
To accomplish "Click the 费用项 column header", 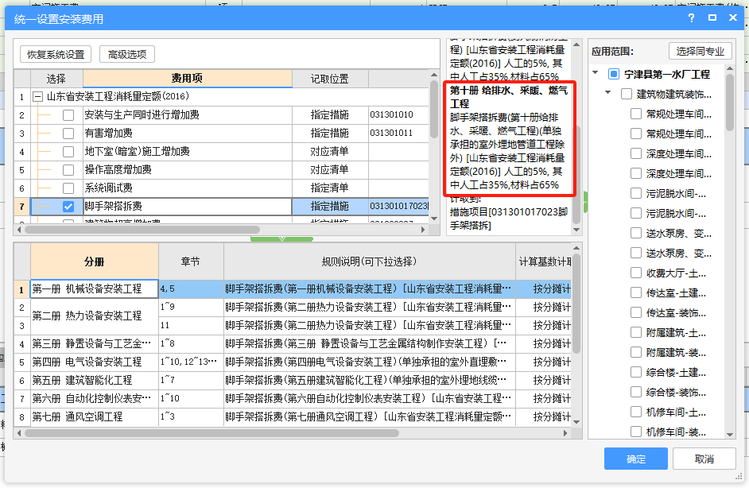I will (x=187, y=79).
